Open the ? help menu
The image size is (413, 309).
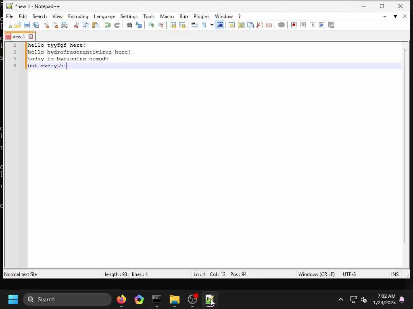click(x=240, y=16)
